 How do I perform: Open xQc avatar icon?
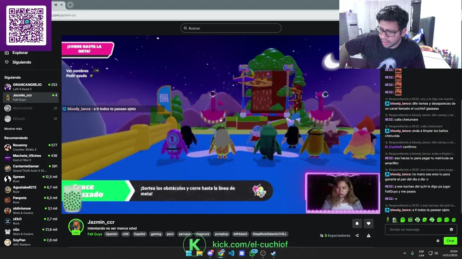point(8,232)
